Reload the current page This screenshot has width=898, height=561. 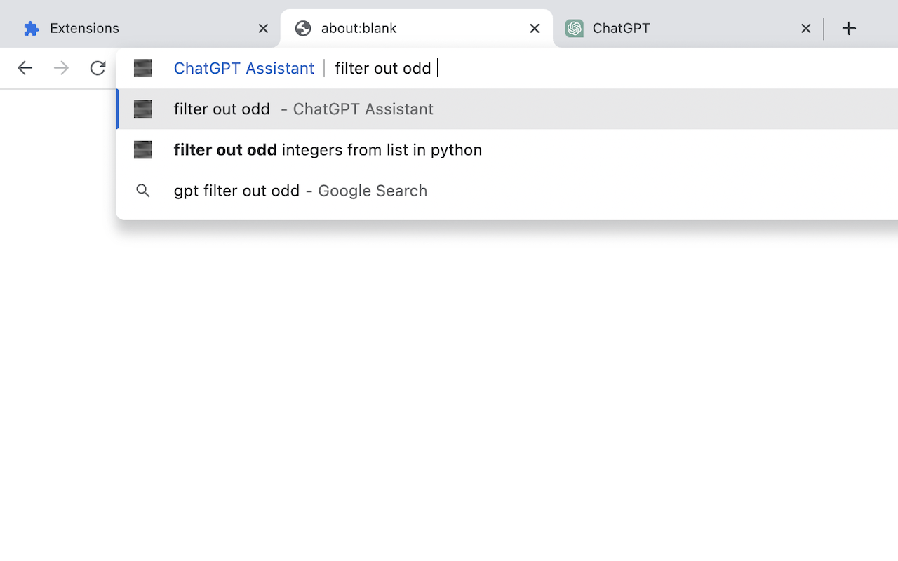point(98,68)
